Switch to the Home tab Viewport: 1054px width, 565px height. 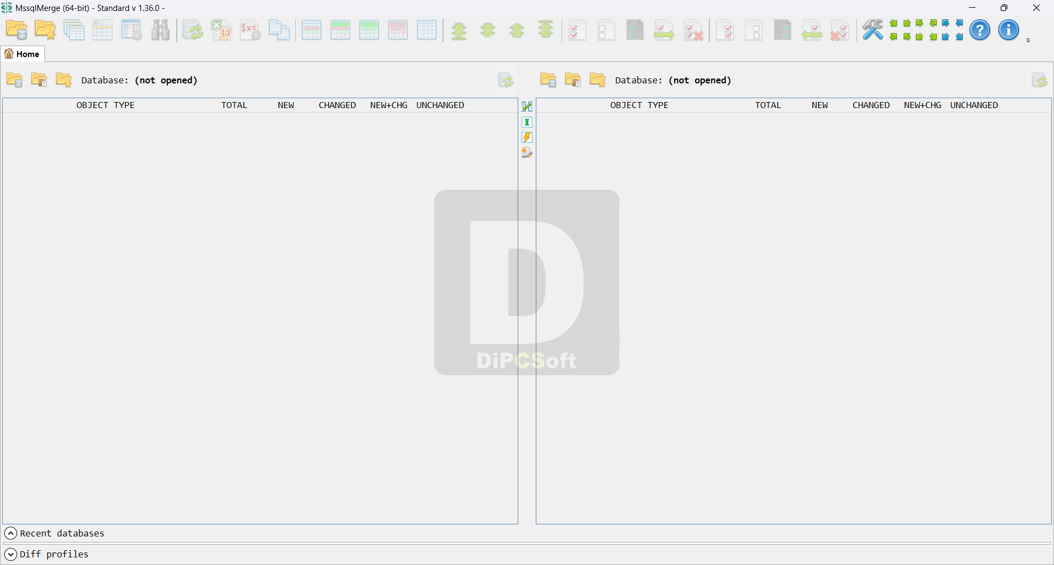tap(23, 54)
